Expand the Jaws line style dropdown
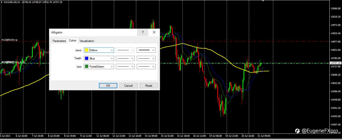 click(125, 50)
